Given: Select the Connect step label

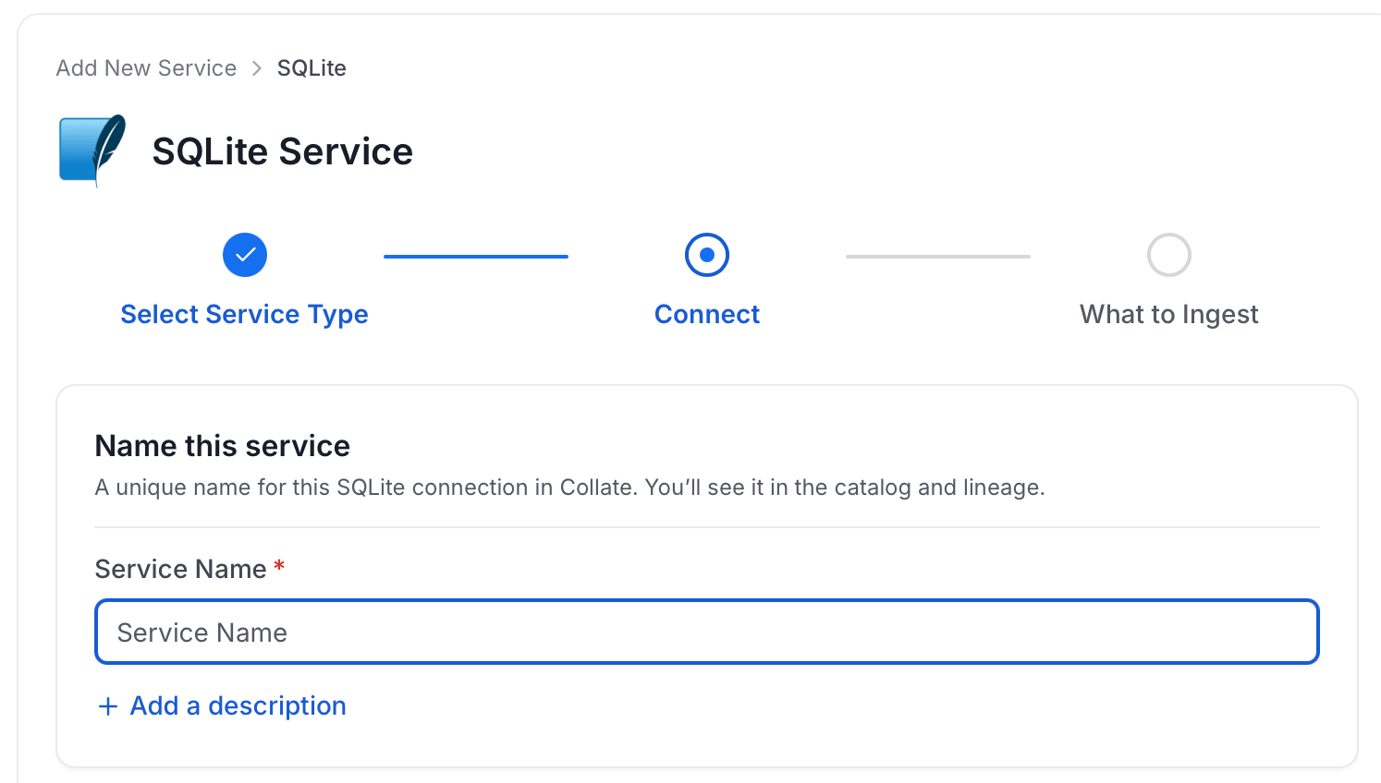Looking at the screenshot, I should (707, 314).
